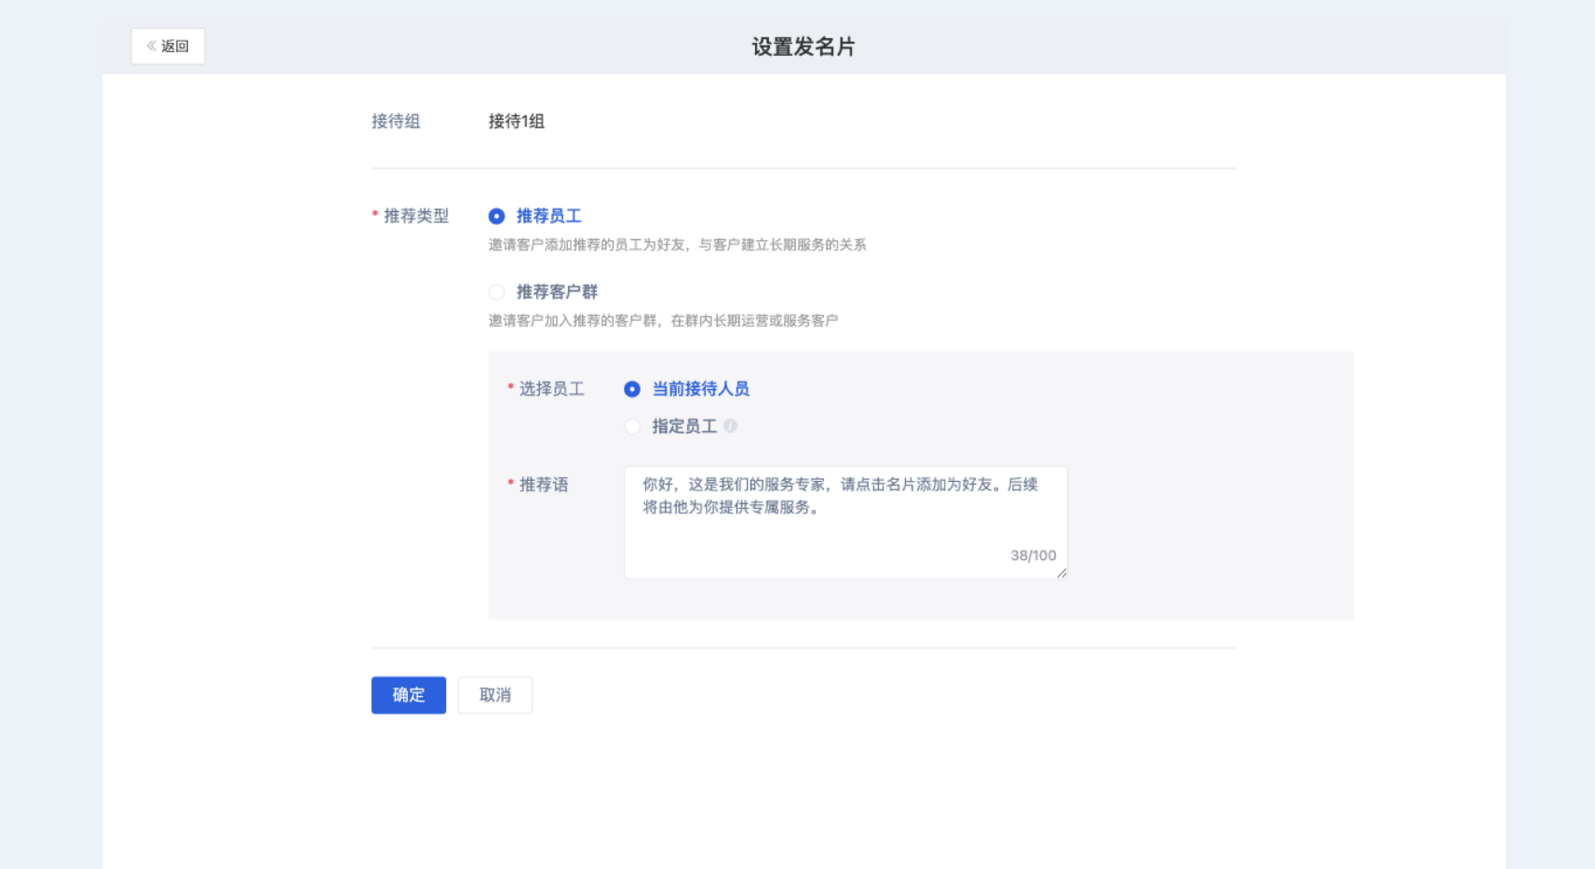Grab the text area resize handle
1595x869 pixels.
[1061, 573]
